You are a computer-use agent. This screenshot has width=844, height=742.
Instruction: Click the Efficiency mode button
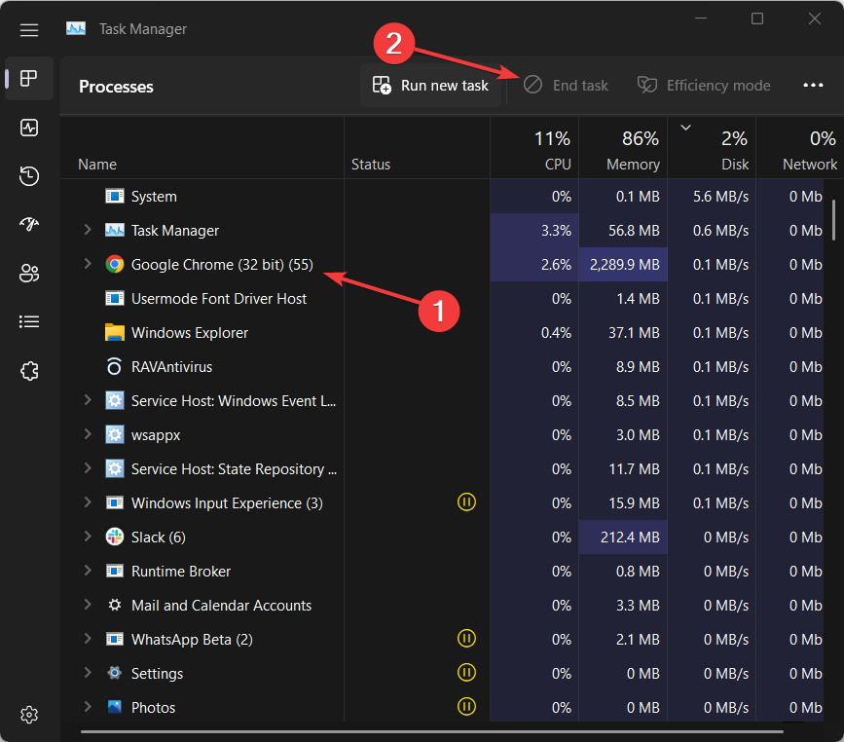click(x=704, y=85)
